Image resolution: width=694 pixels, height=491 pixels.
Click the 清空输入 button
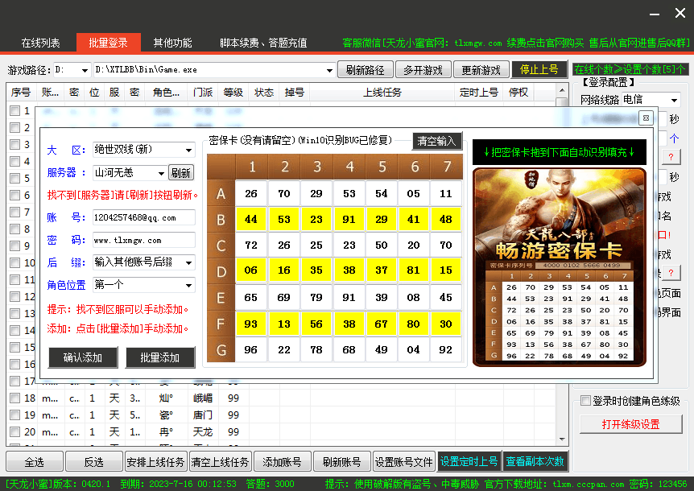click(x=436, y=141)
